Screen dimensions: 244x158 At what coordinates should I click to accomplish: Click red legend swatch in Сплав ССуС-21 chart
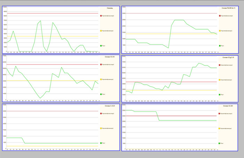tap(220, 65)
